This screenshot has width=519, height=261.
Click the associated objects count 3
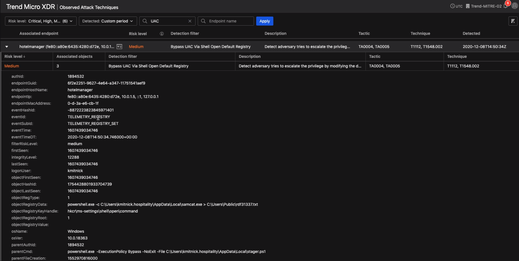click(x=58, y=66)
